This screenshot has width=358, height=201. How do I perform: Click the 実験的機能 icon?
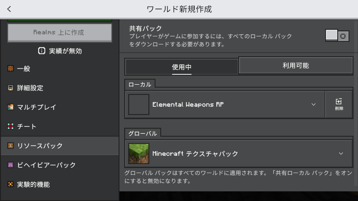coord(10,184)
